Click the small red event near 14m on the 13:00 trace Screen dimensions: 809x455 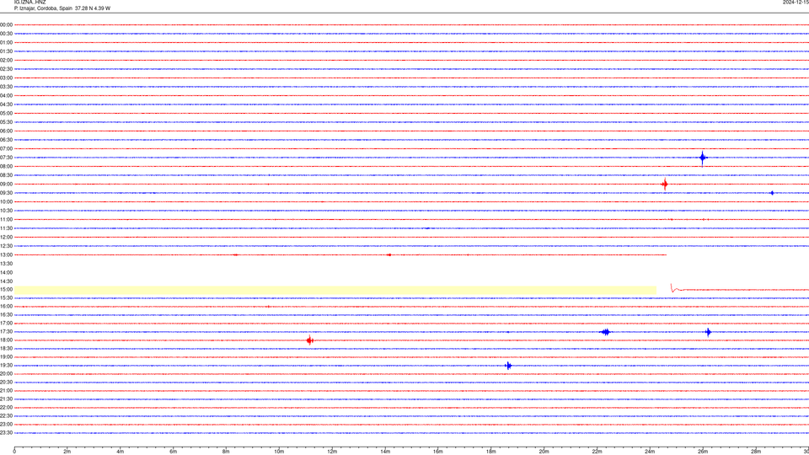[x=388, y=254]
